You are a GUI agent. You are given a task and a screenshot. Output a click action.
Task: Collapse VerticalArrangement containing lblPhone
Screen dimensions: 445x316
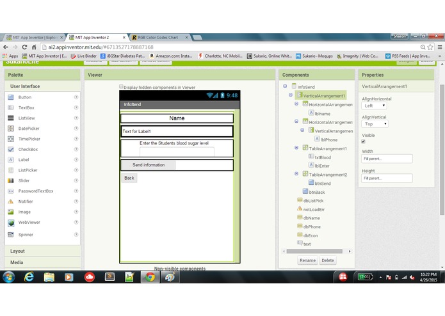tap(302, 130)
